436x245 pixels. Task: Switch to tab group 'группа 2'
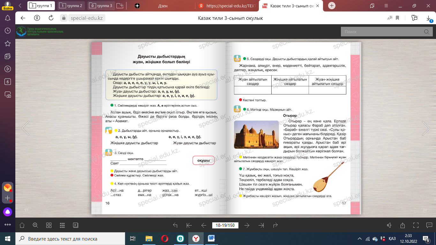pos(71,6)
